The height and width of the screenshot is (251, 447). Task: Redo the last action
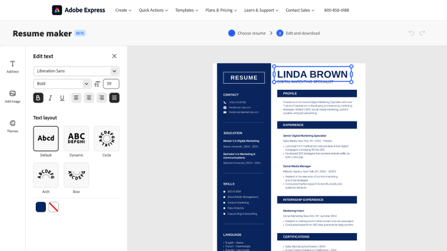coord(422,33)
